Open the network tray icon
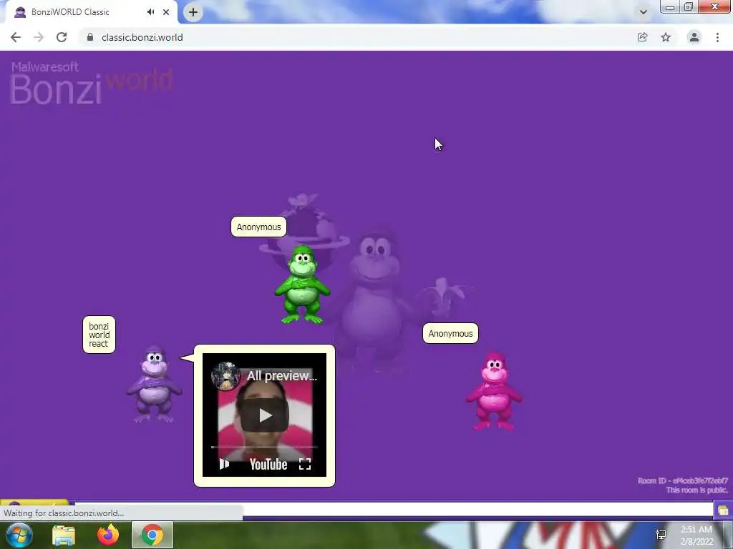The image size is (733, 549). point(661,535)
